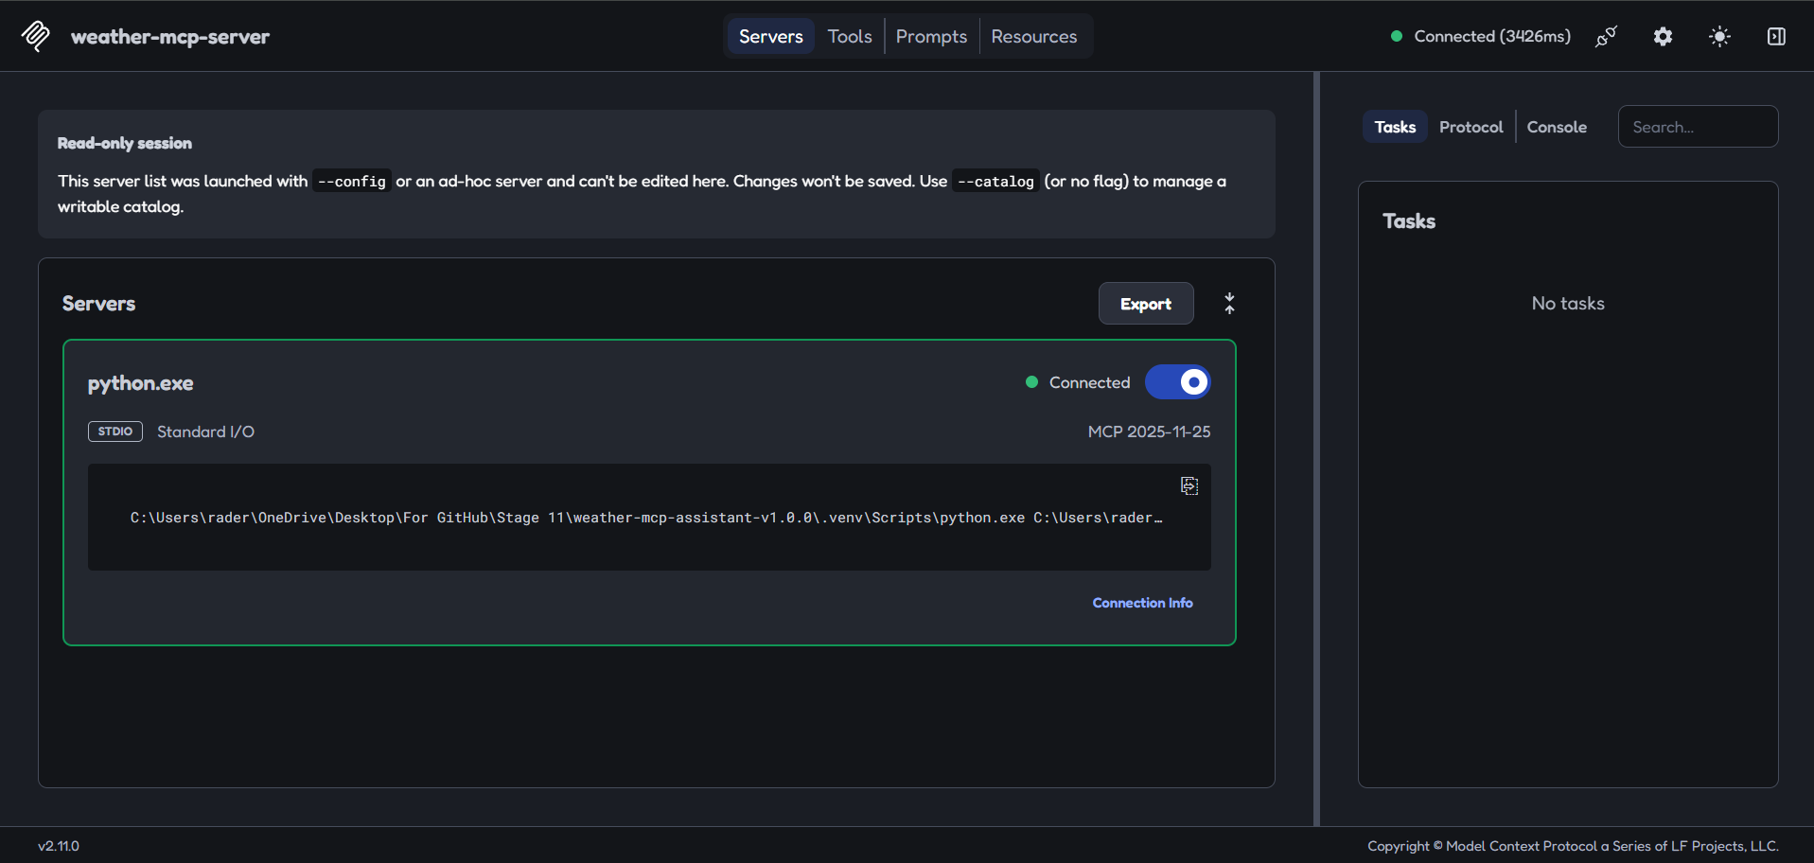Click the weather-mcp-server logo icon
1814x863 pixels.
36,36
